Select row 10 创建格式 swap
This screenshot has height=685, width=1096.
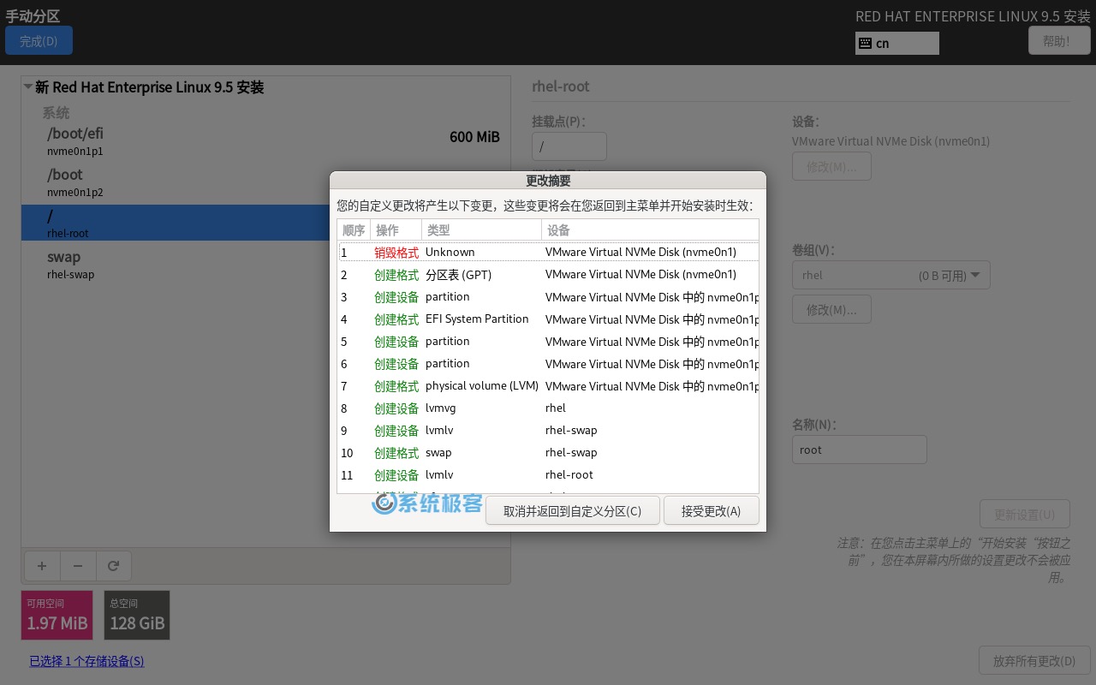point(548,452)
